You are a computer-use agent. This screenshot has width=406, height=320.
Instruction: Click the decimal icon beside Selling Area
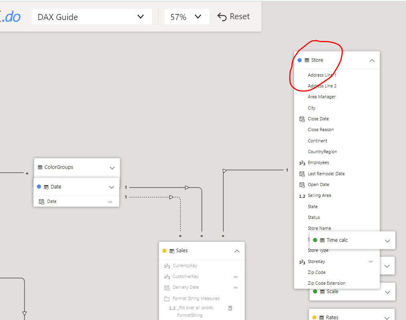[x=302, y=196]
